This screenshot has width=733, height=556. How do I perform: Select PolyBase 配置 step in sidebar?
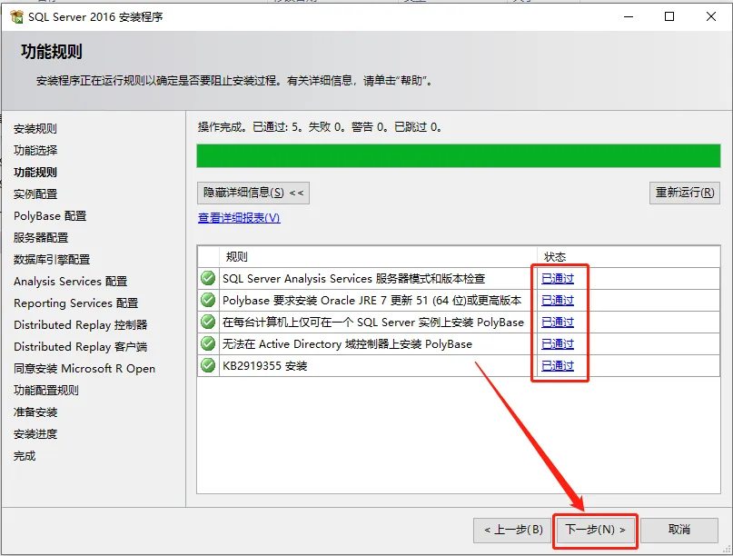[x=50, y=216]
